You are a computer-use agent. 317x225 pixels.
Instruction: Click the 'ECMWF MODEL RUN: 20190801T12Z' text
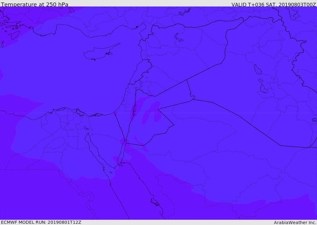coord(41,222)
